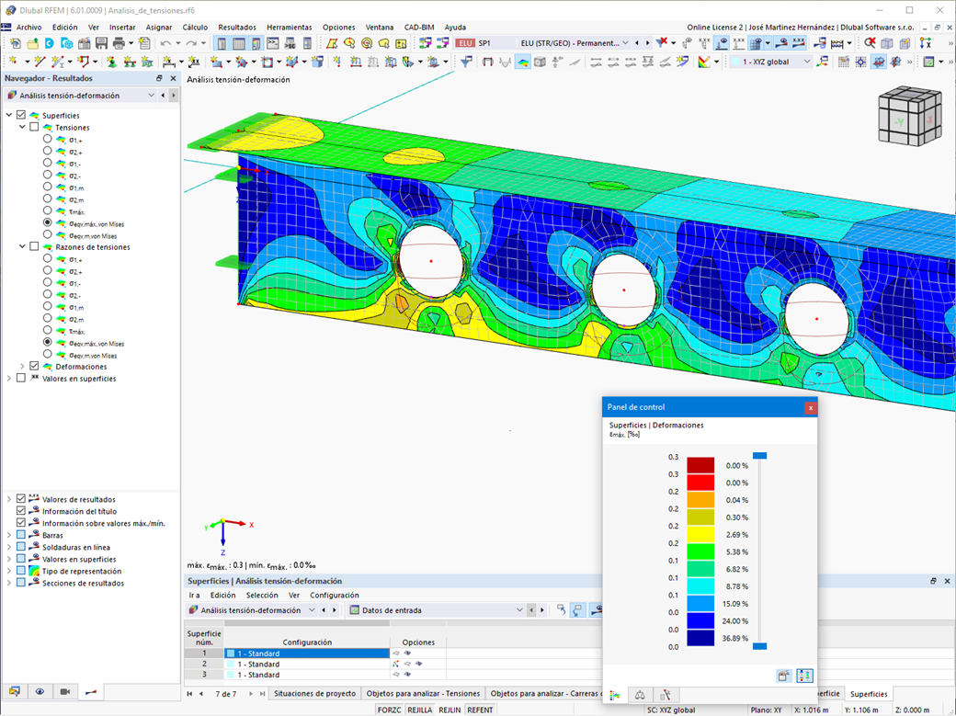Open the Análisis tensión-deformación navigator dropdown
This screenshot has height=716, width=956.
(151, 96)
